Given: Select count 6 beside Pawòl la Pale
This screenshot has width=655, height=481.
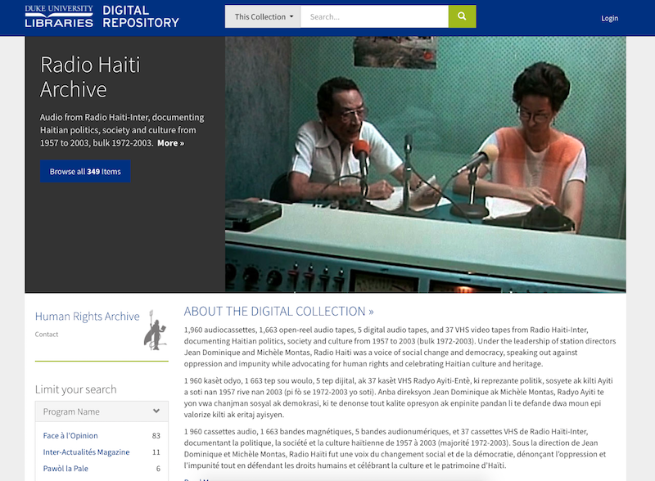Looking at the screenshot, I should tap(158, 469).
